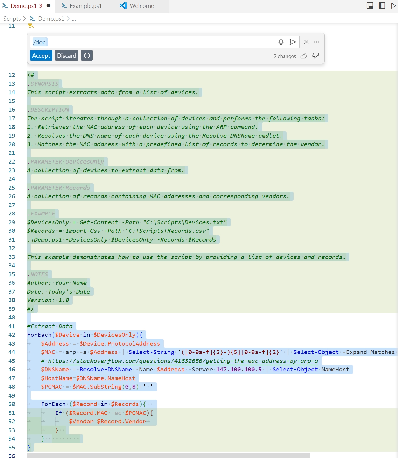Viewport: 398px width, 458px height.
Task: Send the inline chat prompt with the send icon
Action: [x=293, y=42]
